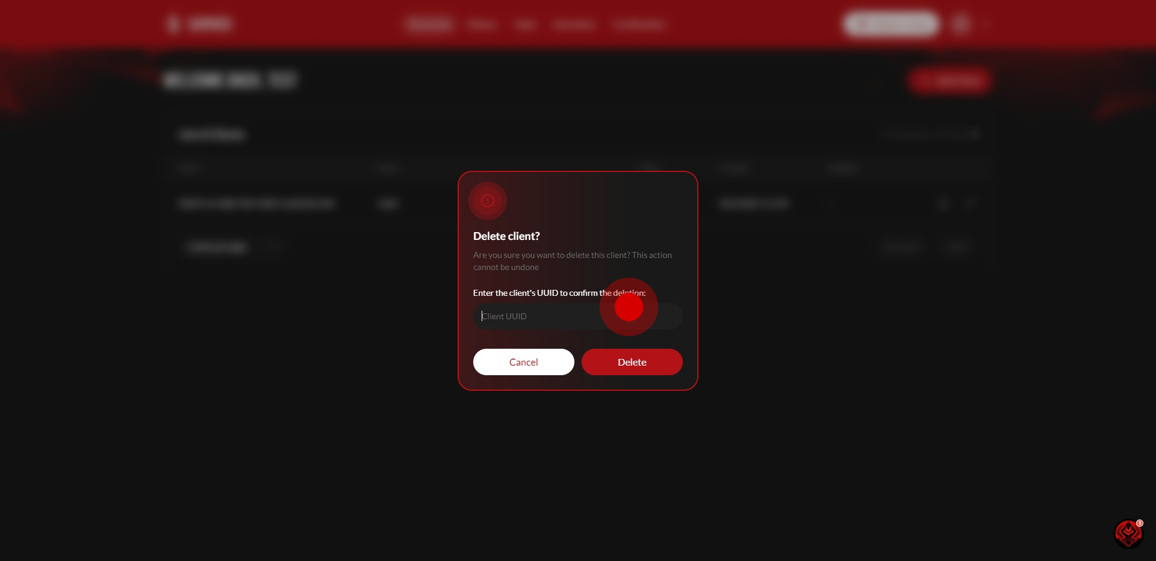Confirm with the red Delete button
Screen dimensions: 1156x561
[x=632, y=362]
